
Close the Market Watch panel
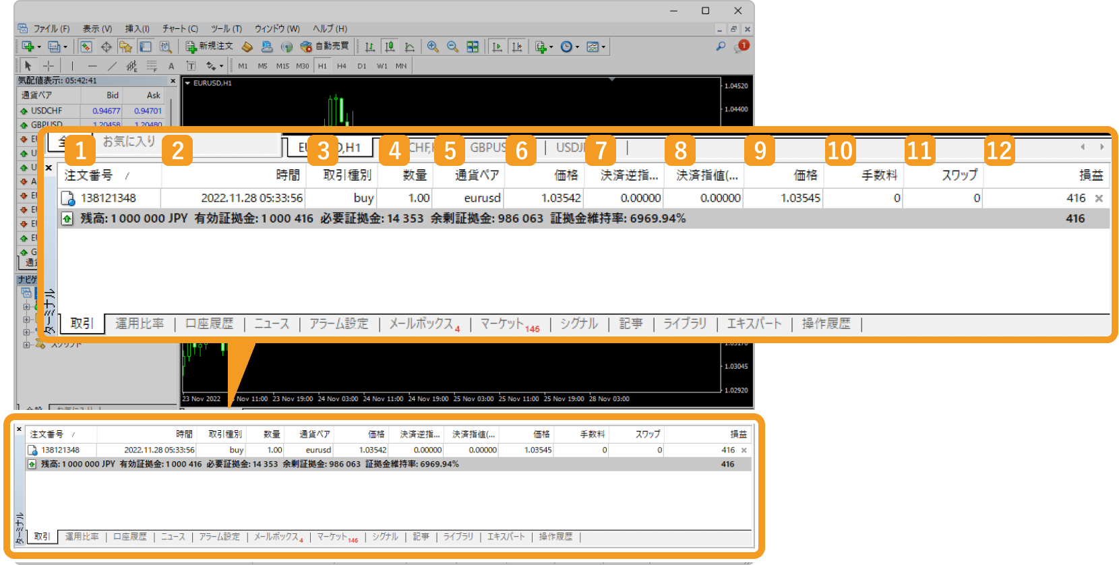click(x=173, y=80)
